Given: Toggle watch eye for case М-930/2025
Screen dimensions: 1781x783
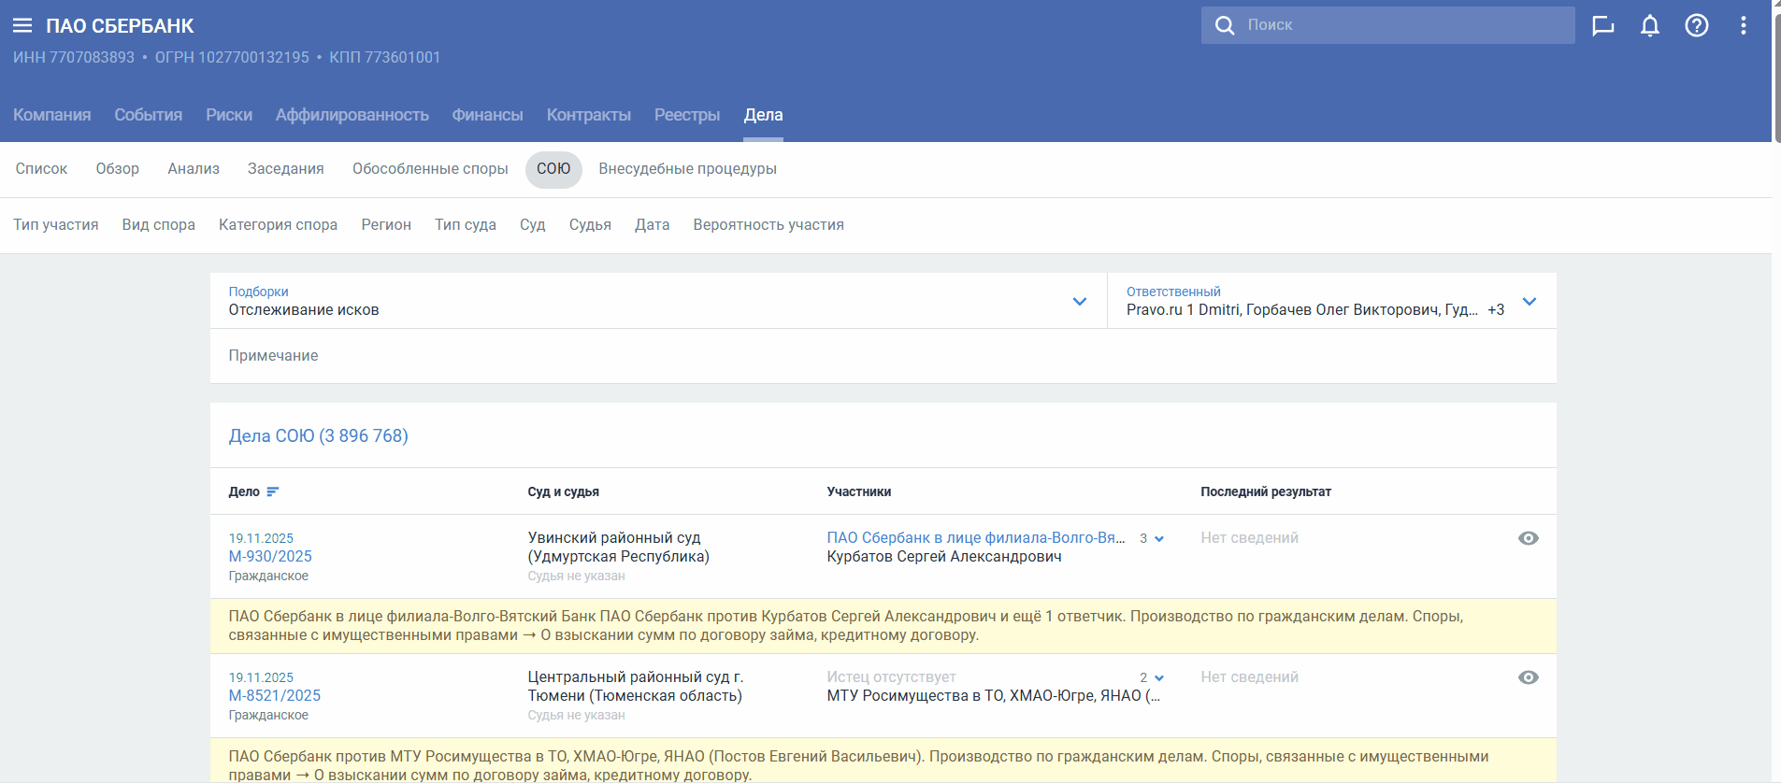Looking at the screenshot, I should tap(1529, 538).
